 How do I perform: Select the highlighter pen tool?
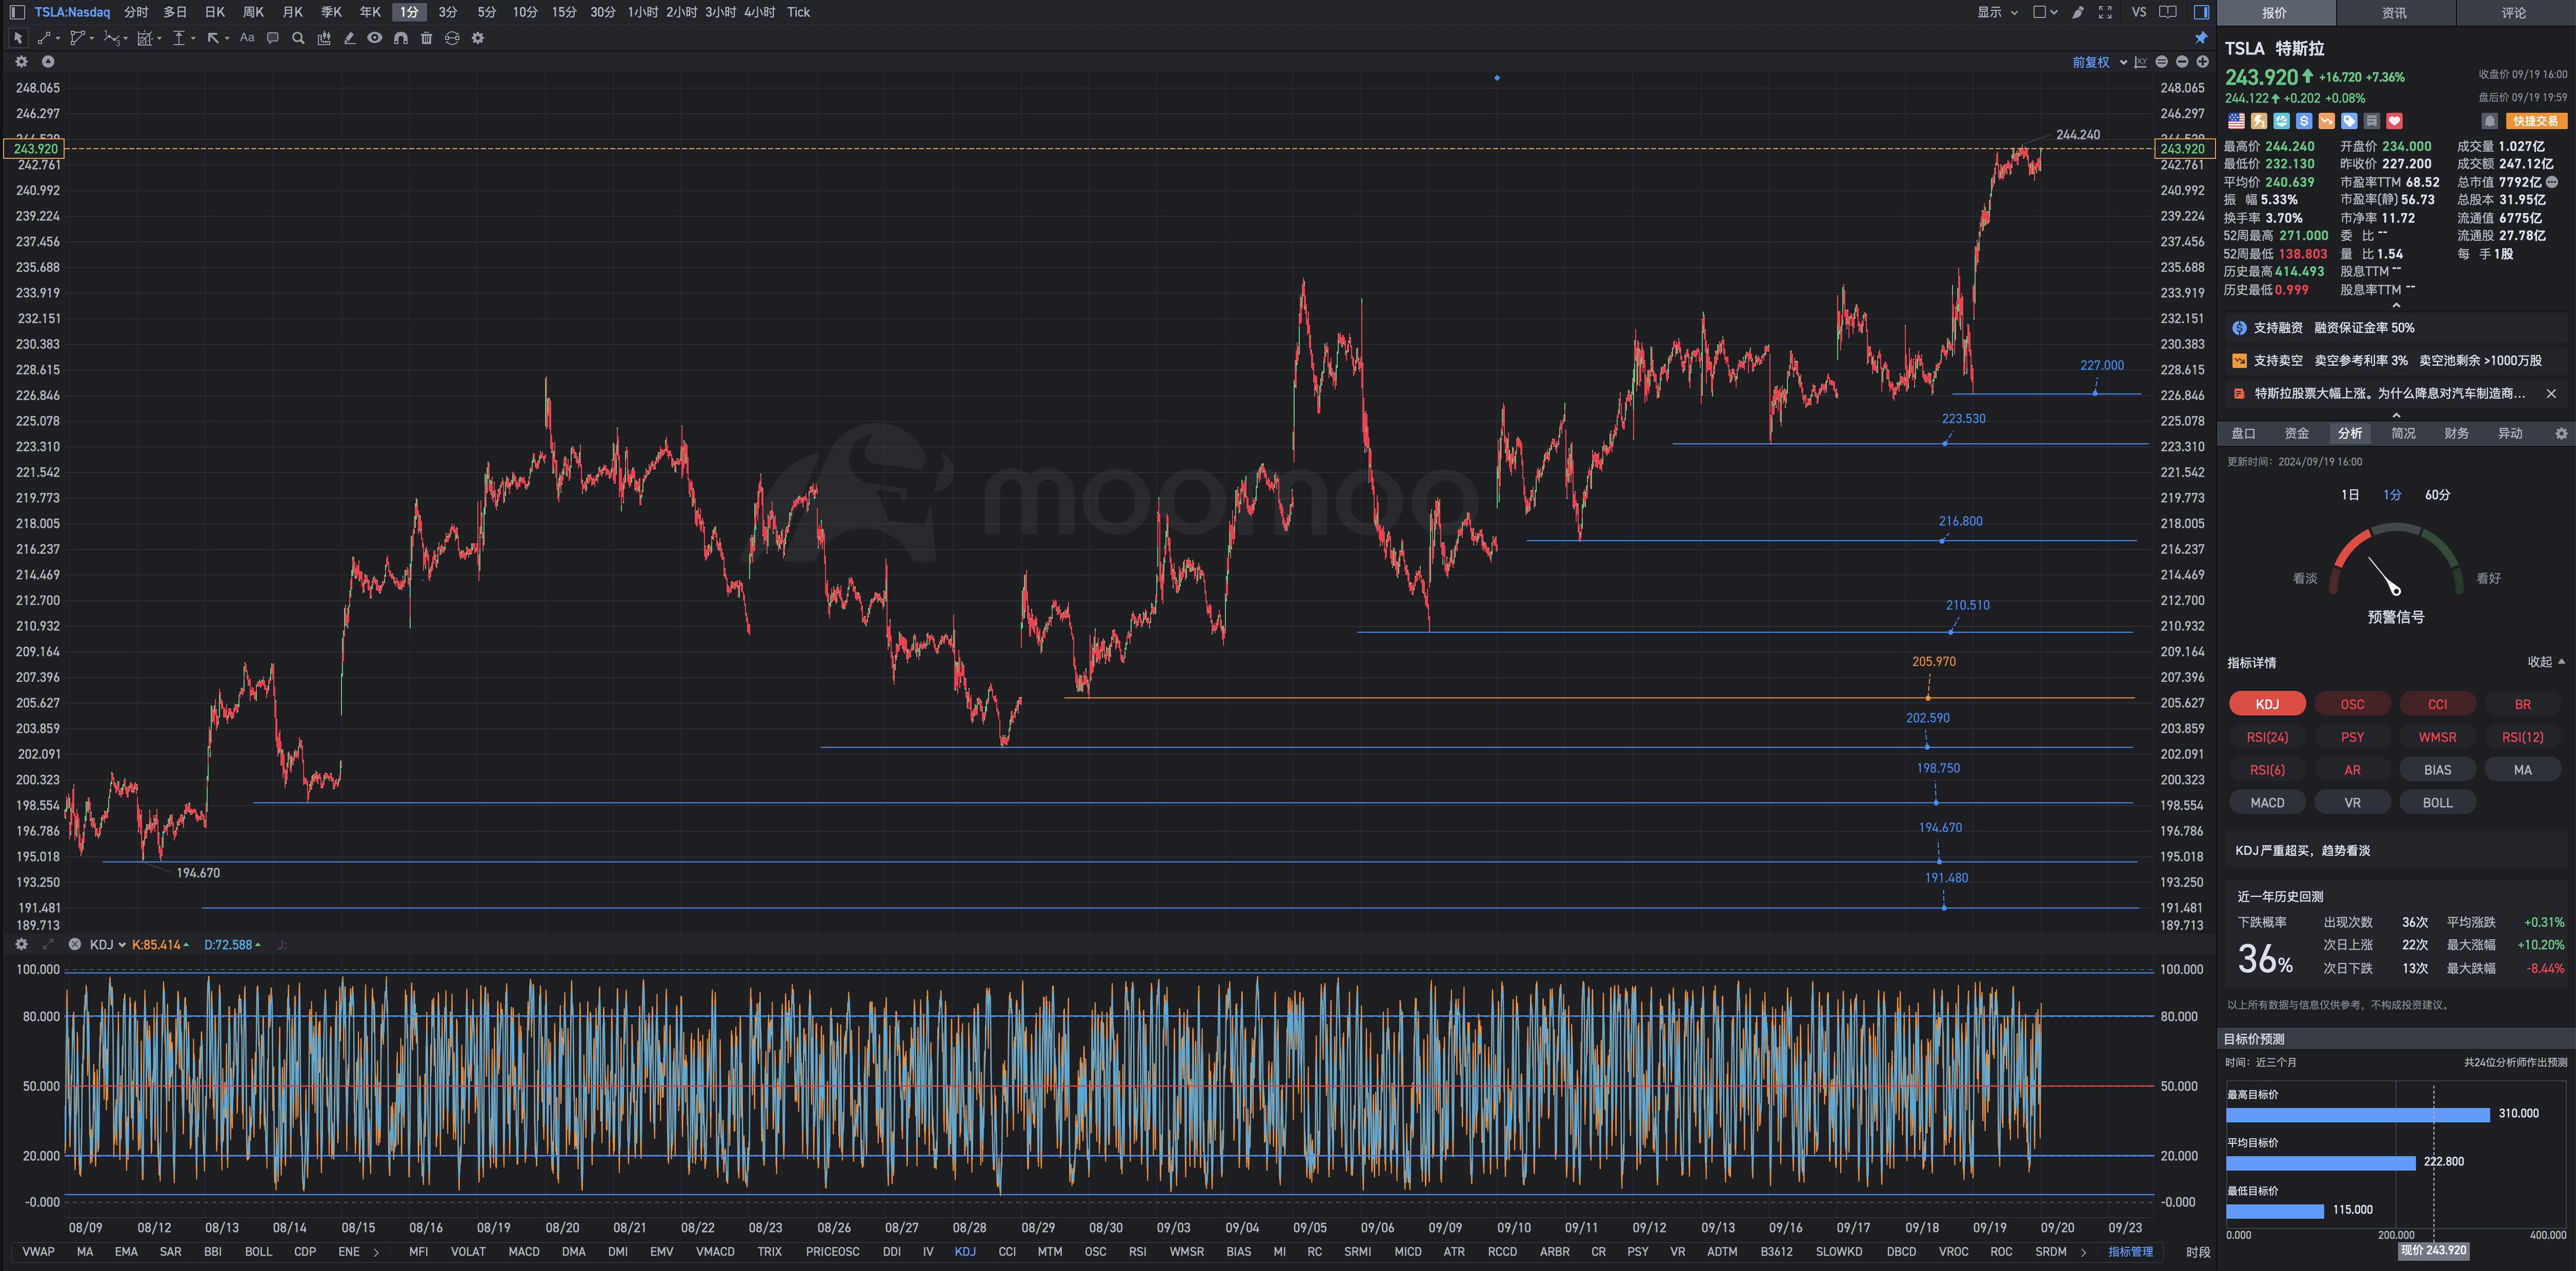coord(349,38)
